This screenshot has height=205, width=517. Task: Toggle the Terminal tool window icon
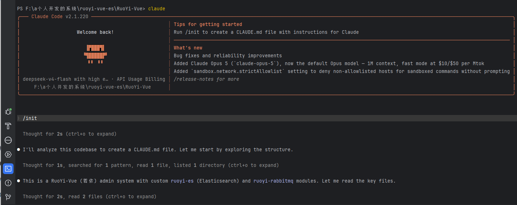(x=8, y=169)
